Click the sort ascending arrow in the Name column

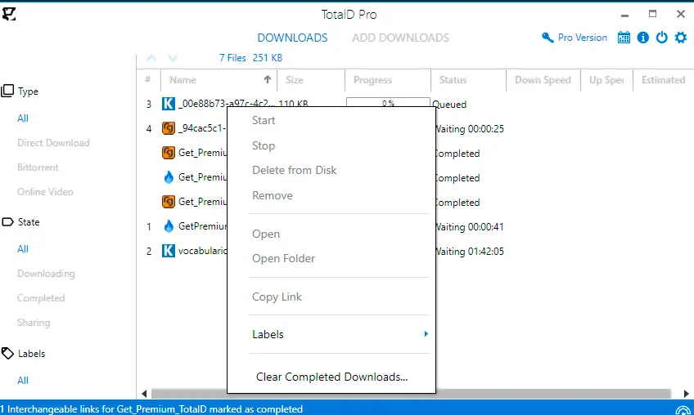[x=268, y=79]
